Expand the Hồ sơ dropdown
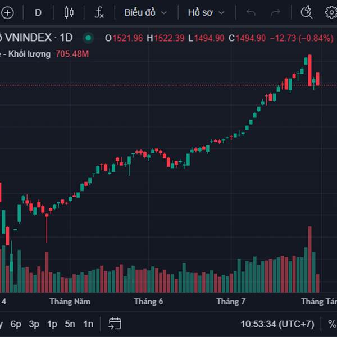The image size is (337, 337). [x=206, y=13]
